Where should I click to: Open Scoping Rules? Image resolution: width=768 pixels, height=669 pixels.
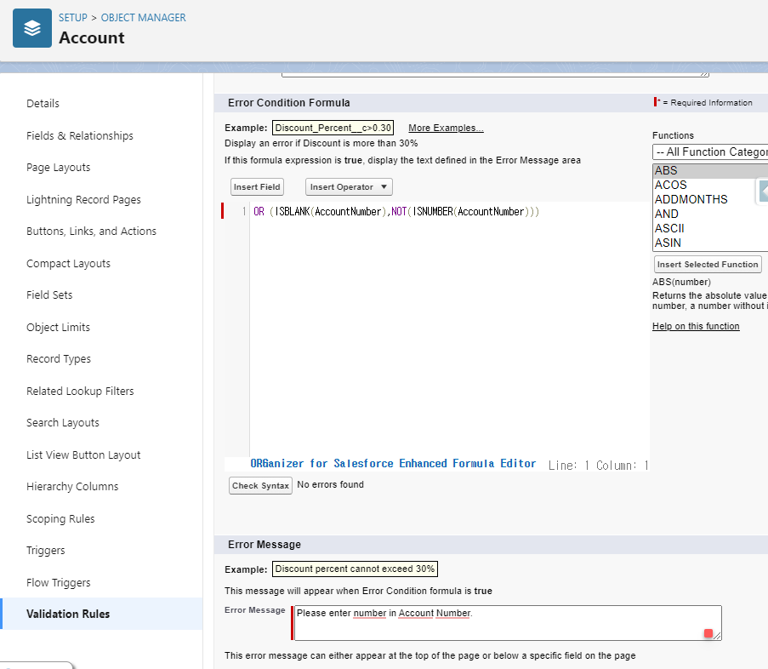60,518
